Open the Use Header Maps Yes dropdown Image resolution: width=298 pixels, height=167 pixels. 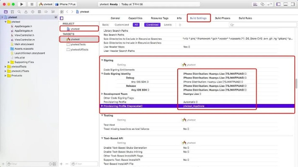(x=186, y=47)
